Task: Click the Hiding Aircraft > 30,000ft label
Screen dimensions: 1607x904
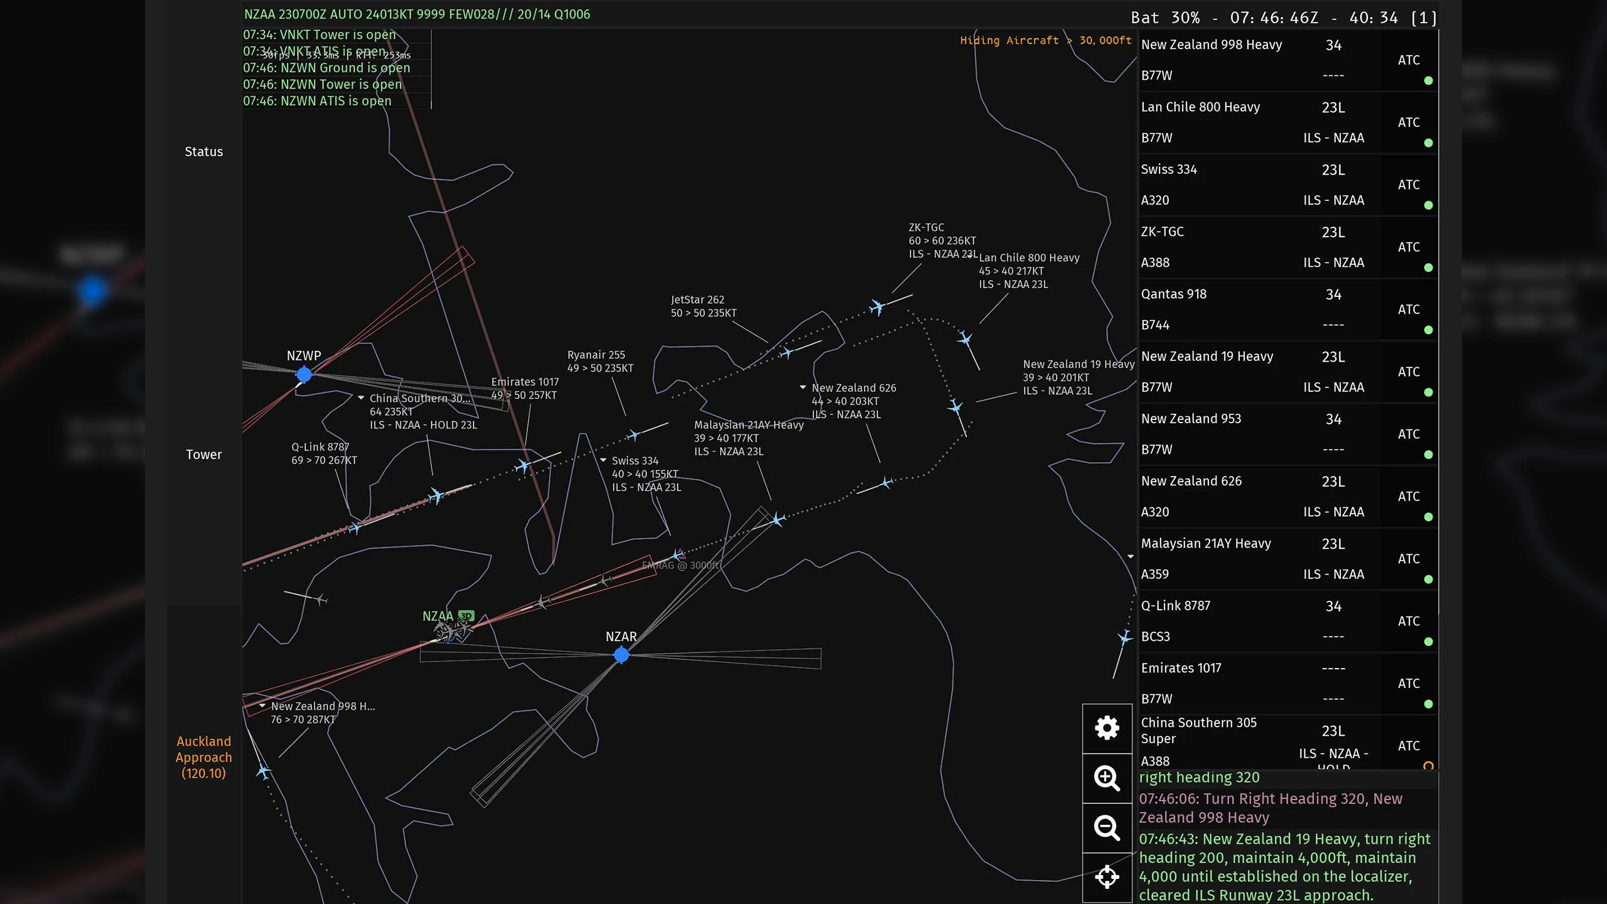Action: point(1045,40)
